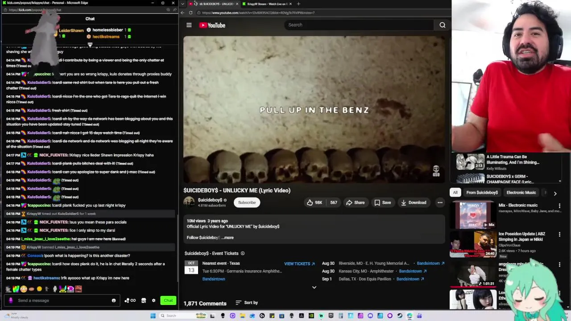The image size is (571, 321).
Task: Insert the yellow circle emote
Action: point(39,289)
